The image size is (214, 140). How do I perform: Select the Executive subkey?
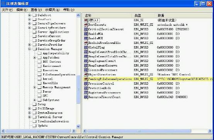[50, 70]
